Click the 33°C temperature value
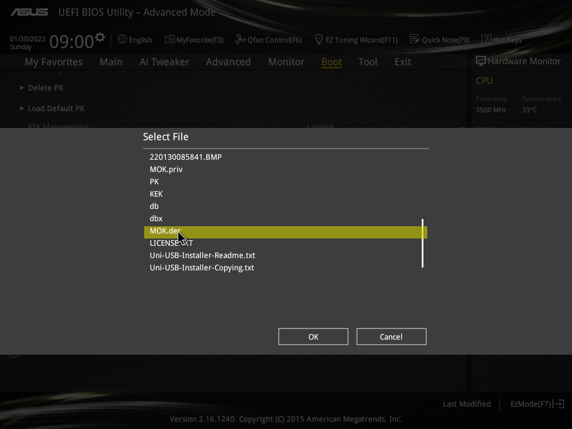This screenshot has width=572, height=429. pyautogui.click(x=530, y=110)
